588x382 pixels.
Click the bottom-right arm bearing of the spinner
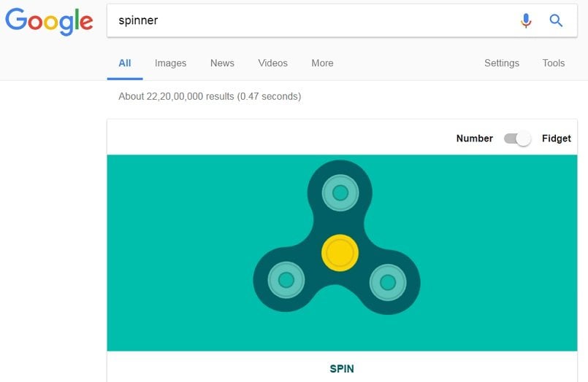388,282
